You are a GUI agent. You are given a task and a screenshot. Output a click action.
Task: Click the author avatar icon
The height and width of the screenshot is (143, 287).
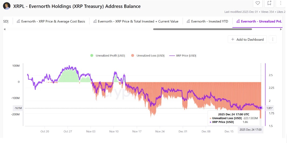coord(7,6)
